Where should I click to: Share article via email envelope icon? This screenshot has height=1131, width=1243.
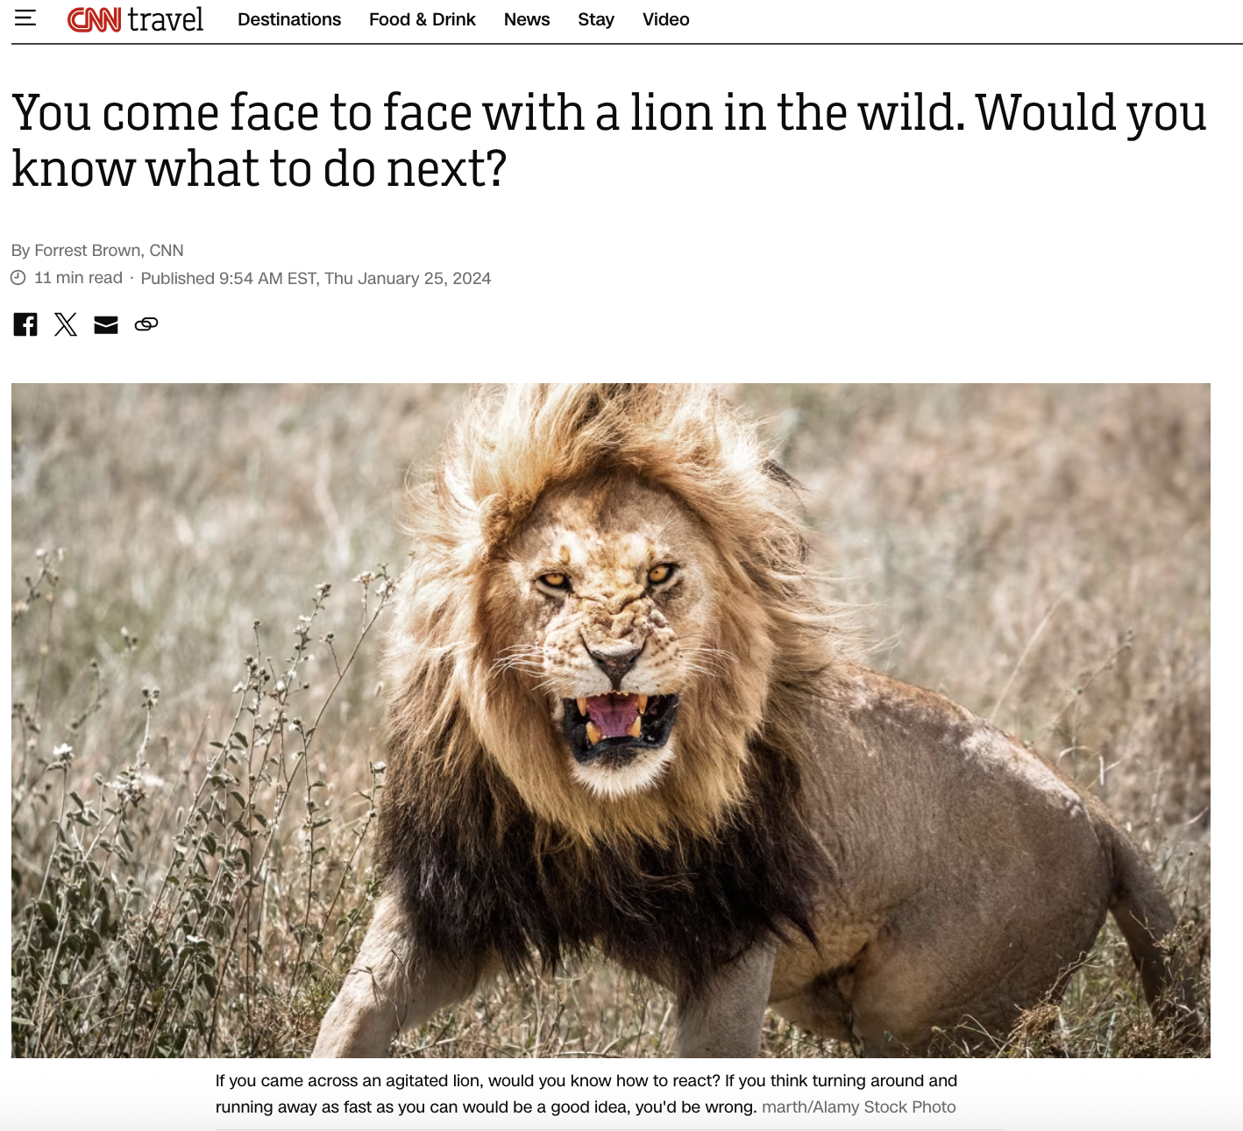pyautogui.click(x=106, y=325)
